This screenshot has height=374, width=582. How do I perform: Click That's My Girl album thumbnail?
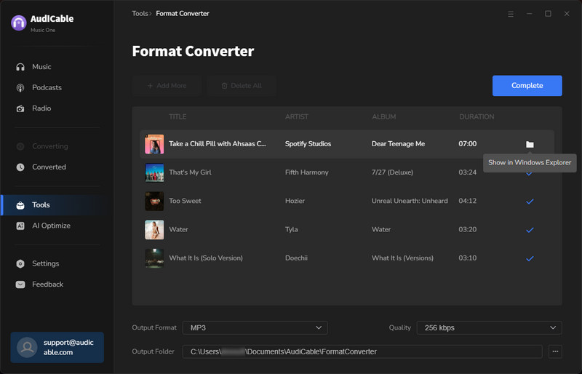tap(154, 172)
